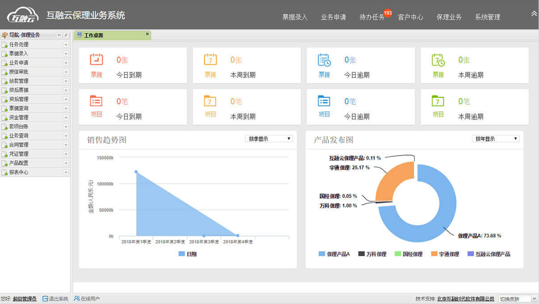The width and height of the screenshot is (539, 304).
Task: Collapse the navigation panel with double-arrow icon
Action: pyautogui.click(x=59, y=35)
